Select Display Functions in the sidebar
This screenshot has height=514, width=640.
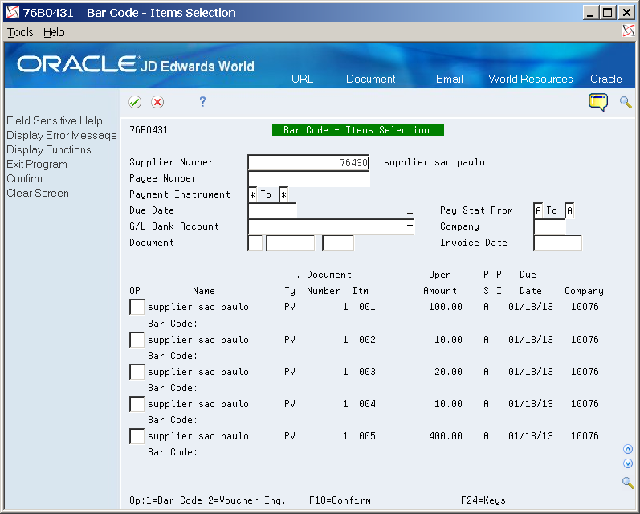pos(48,150)
